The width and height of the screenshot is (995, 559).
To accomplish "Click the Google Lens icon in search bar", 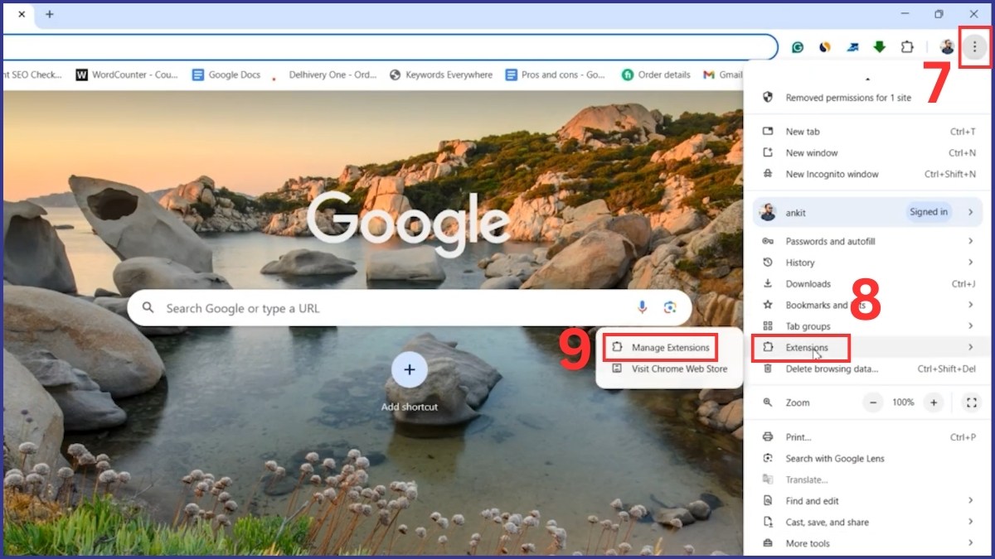I will [670, 307].
